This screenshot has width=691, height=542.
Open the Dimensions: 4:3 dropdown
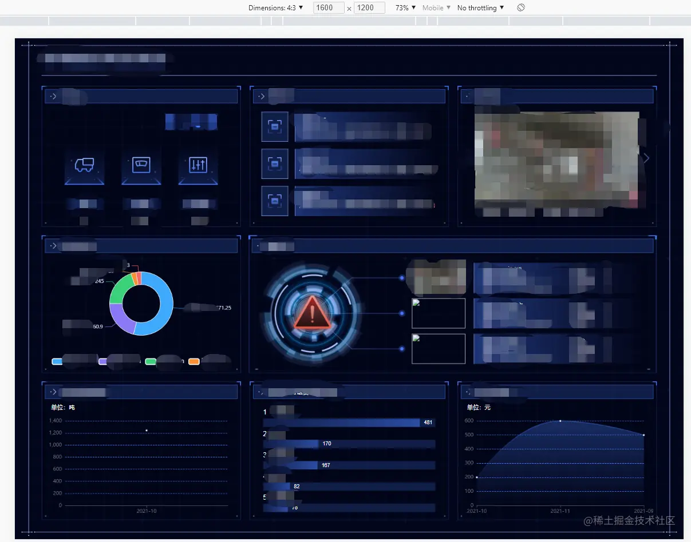pos(276,8)
